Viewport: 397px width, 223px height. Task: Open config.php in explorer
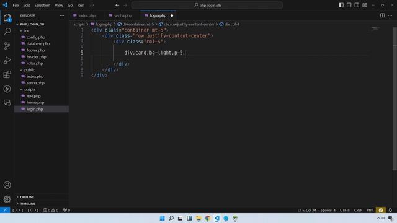pos(36,37)
